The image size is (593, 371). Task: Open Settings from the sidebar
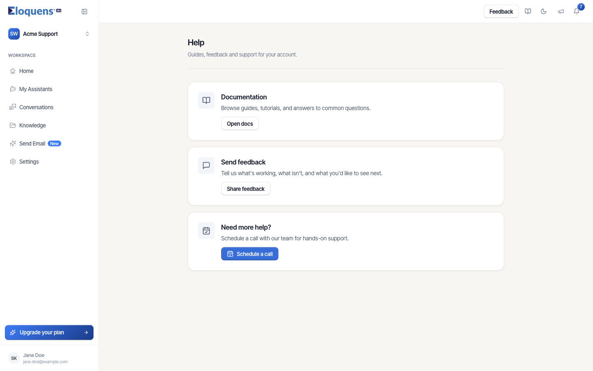coord(49,162)
